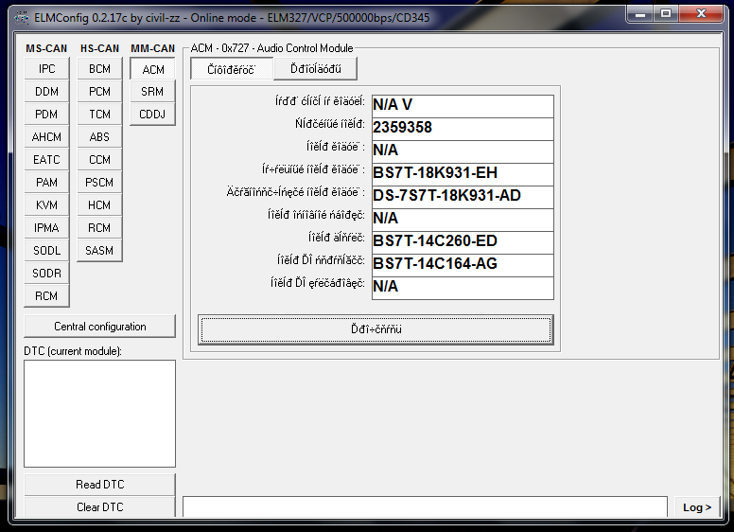Open the PSCM module

click(x=99, y=183)
